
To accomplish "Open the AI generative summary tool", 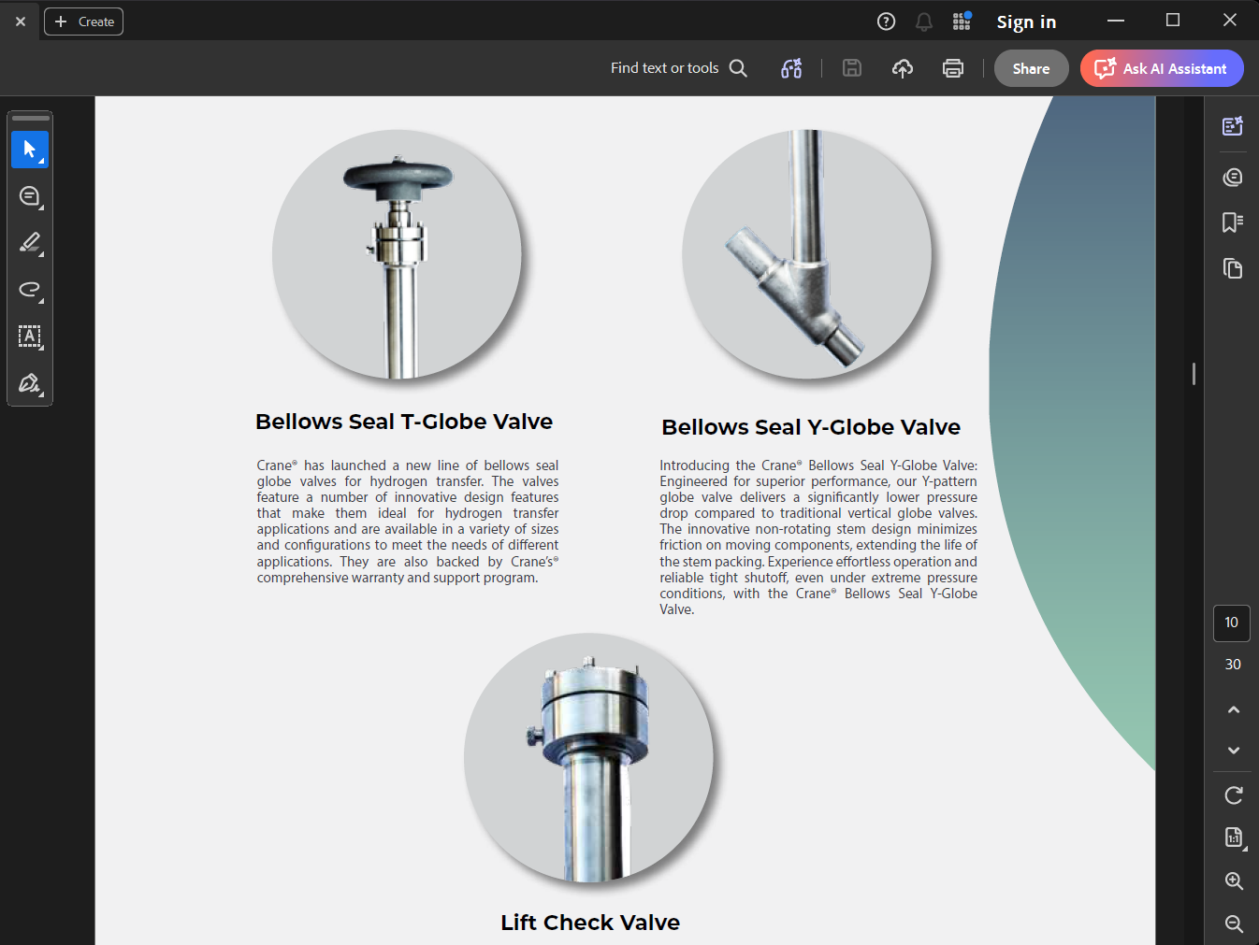I will pyautogui.click(x=791, y=68).
